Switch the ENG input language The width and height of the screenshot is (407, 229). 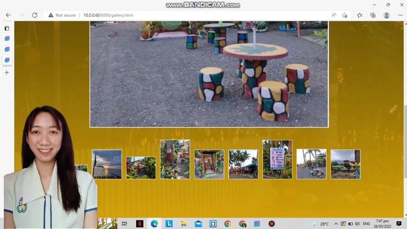coord(366,224)
